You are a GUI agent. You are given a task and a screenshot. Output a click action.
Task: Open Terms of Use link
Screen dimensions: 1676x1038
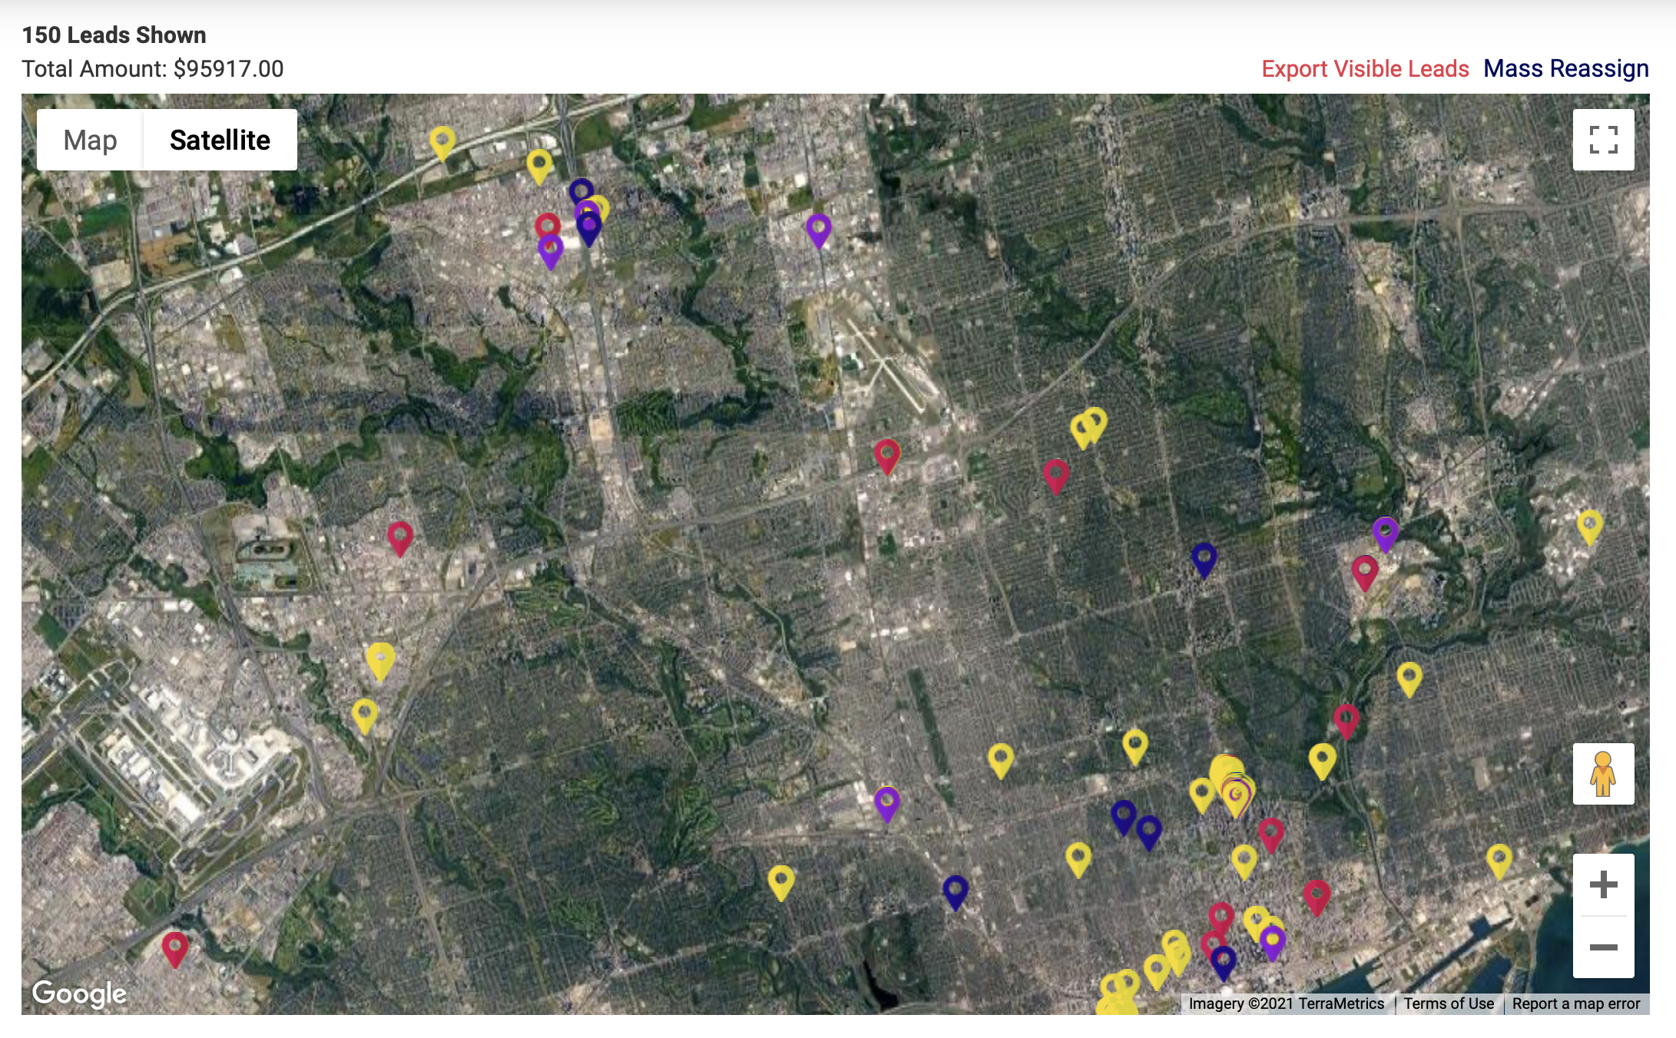point(1449,1003)
